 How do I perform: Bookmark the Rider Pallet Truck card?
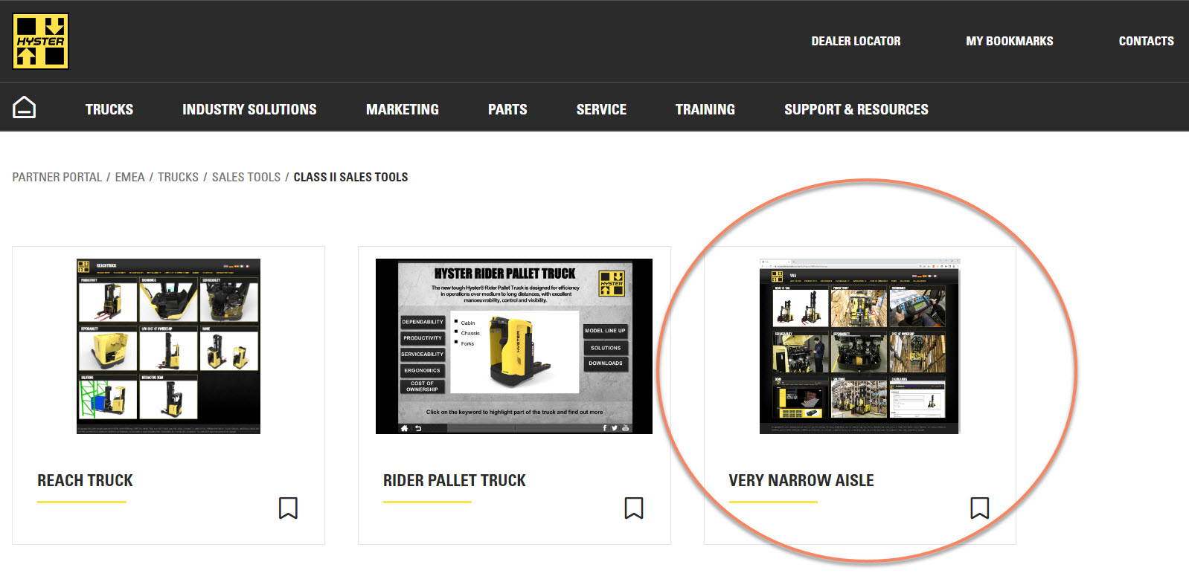634,508
